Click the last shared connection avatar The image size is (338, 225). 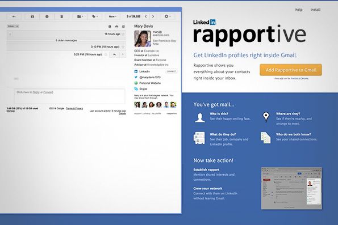pyautogui.click(x=173, y=105)
